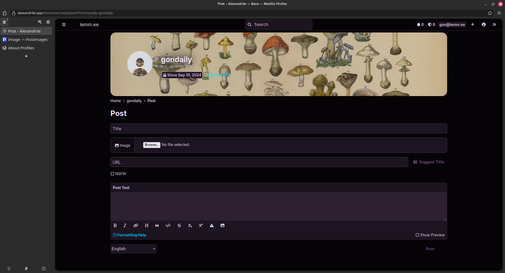This screenshot has width=505, height=273.
Task: Click the extensions icon left of the address bar
Action: [4, 13]
